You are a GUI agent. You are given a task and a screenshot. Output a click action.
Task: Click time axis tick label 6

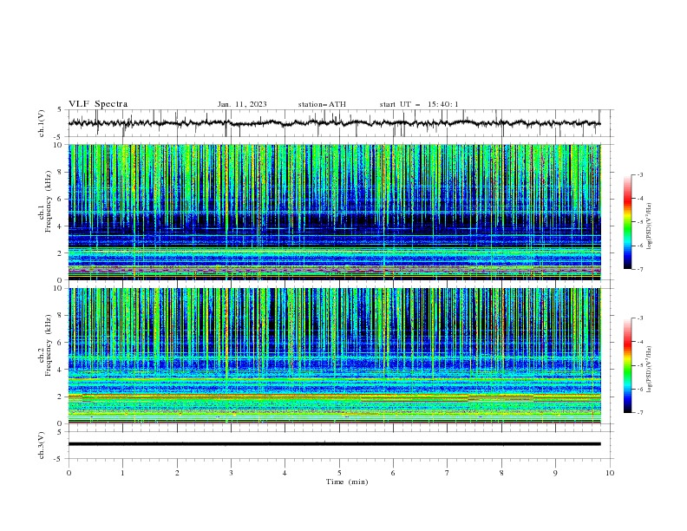[393, 473]
